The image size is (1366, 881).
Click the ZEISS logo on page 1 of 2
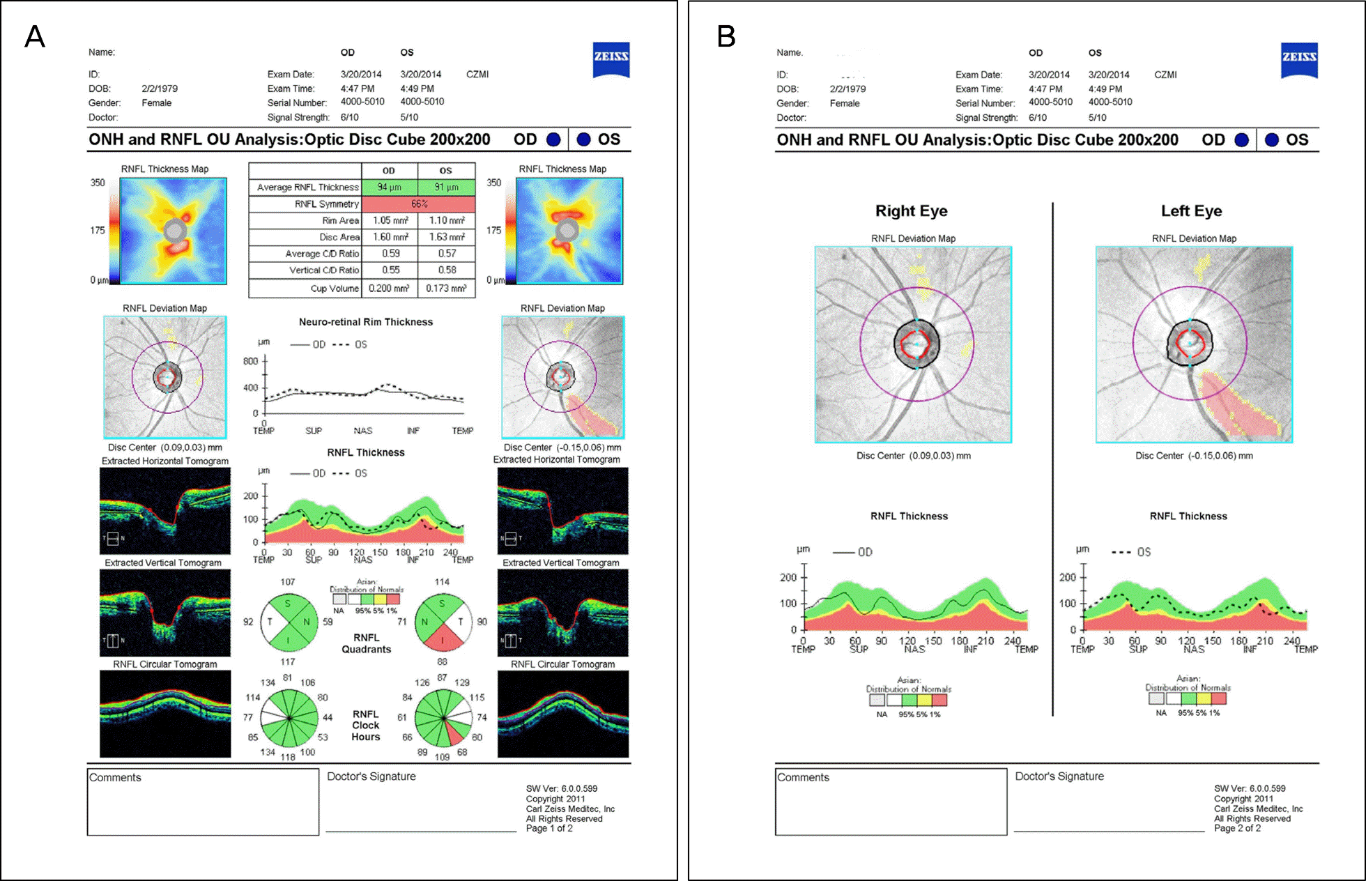tap(611, 60)
